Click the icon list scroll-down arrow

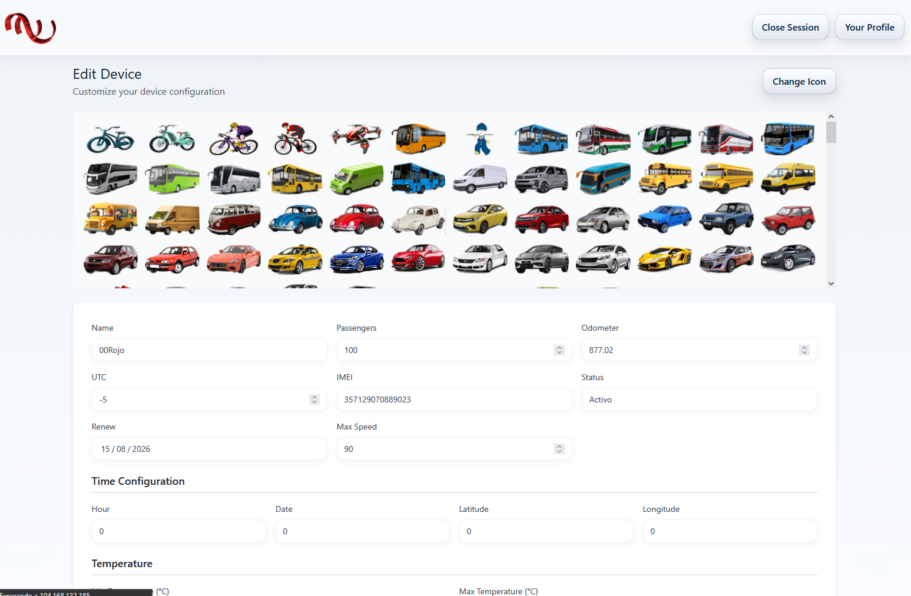click(831, 283)
